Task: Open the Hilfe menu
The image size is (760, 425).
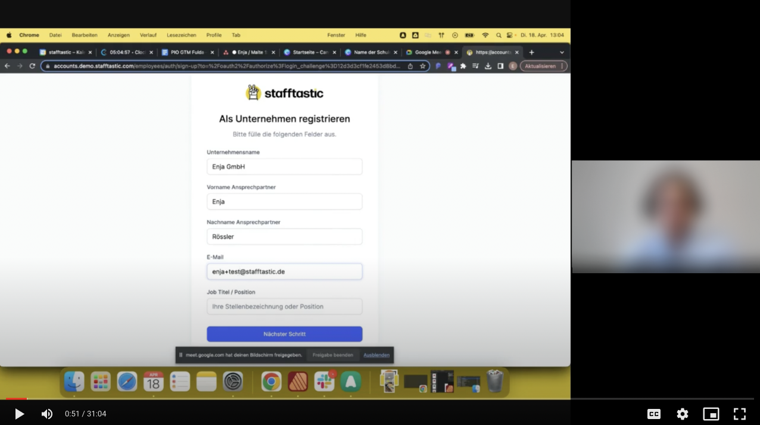Action: (x=361, y=35)
